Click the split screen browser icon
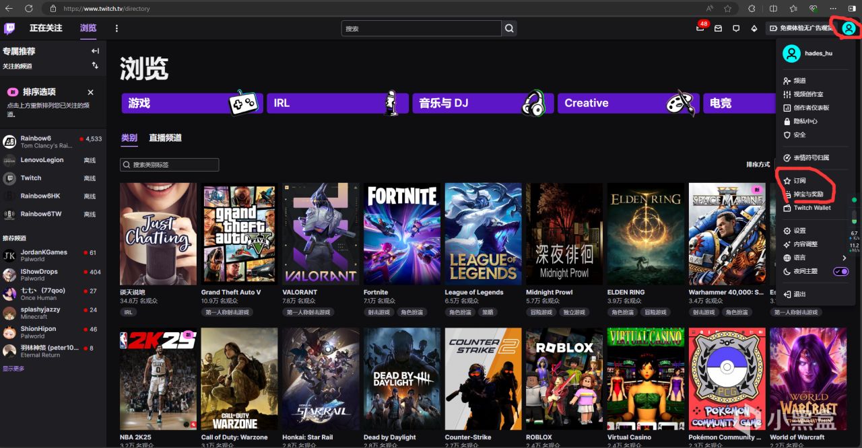 773,9
